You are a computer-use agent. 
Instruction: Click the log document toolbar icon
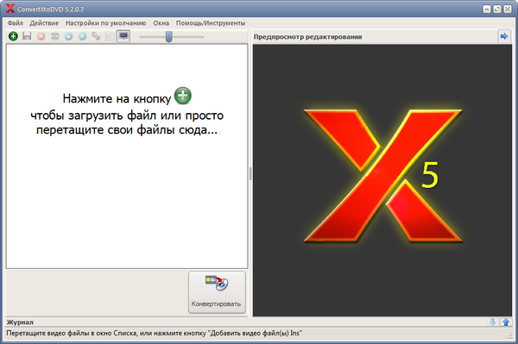click(110, 36)
